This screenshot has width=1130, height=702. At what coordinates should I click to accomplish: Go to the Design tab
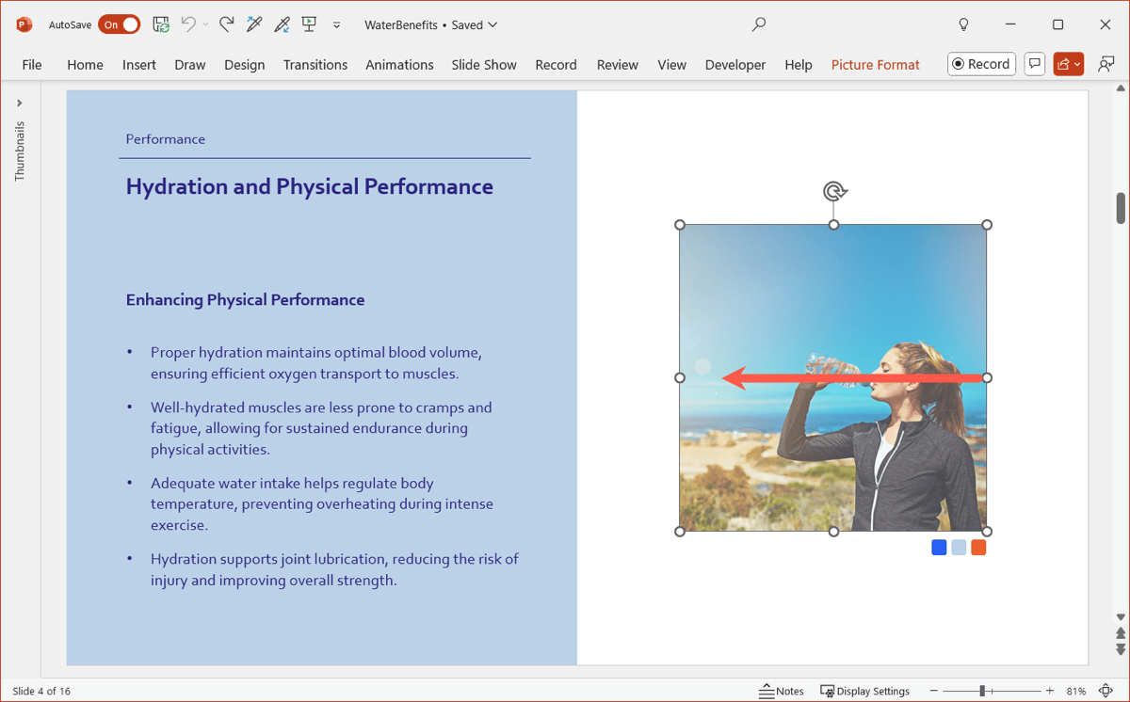(245, 65)
